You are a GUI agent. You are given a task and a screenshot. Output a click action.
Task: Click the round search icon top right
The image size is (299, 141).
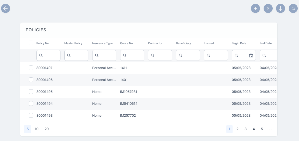coord(293,8)
